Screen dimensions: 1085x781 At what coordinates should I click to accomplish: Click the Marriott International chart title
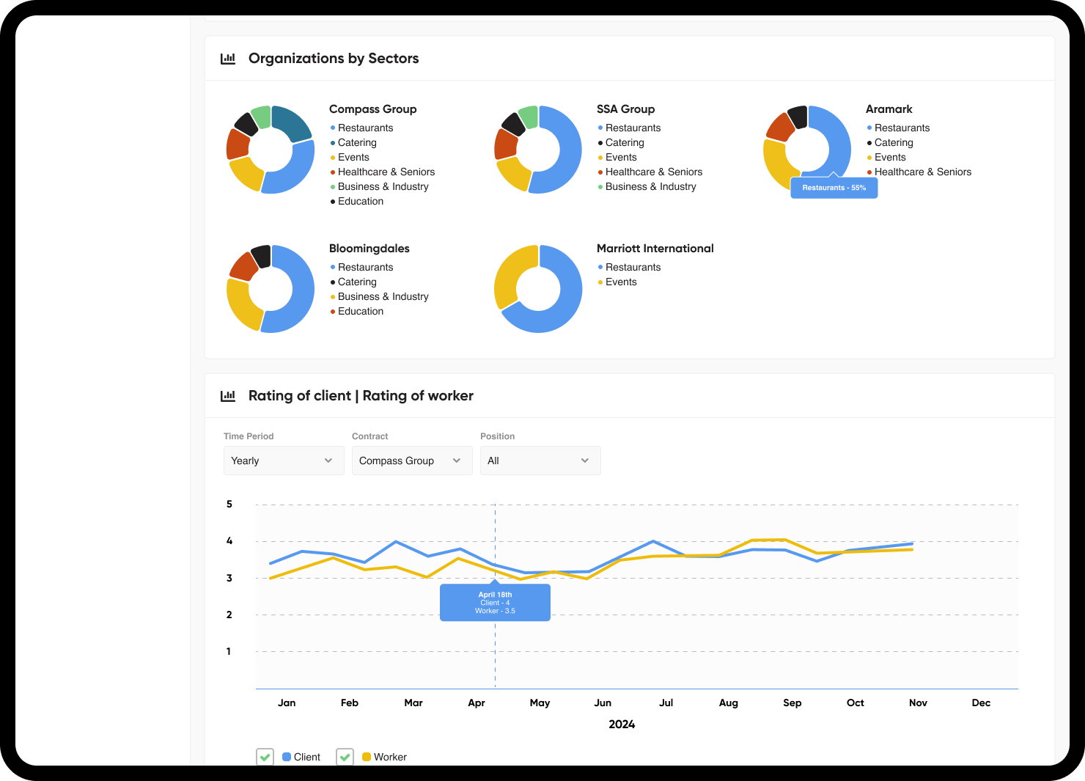click(655, 249)
